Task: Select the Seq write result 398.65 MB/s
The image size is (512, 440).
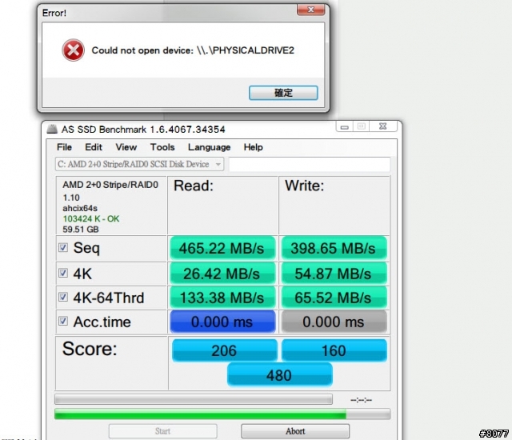Action: point(334,248)
